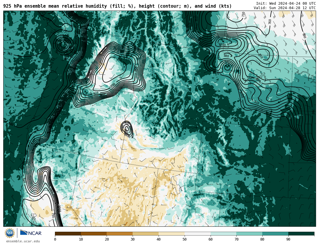Click the 0-10% dark brown colorbar segment
This screenshot has width=319, height=245.
tap(68, 234)
